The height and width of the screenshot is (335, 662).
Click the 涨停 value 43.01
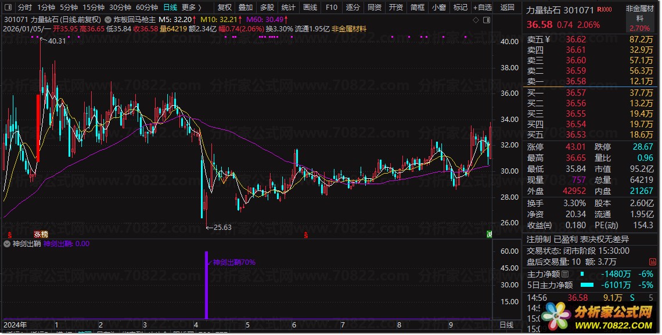[x=576, y=147]
